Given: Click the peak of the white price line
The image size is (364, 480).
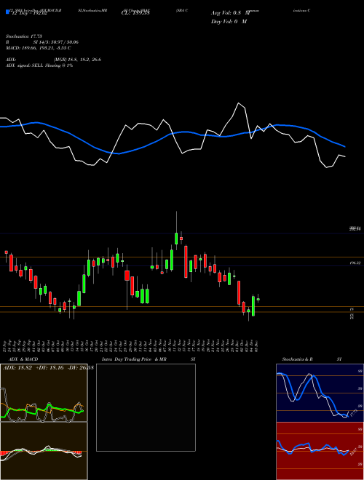Looking at the screenshot, I should (238, 103).
